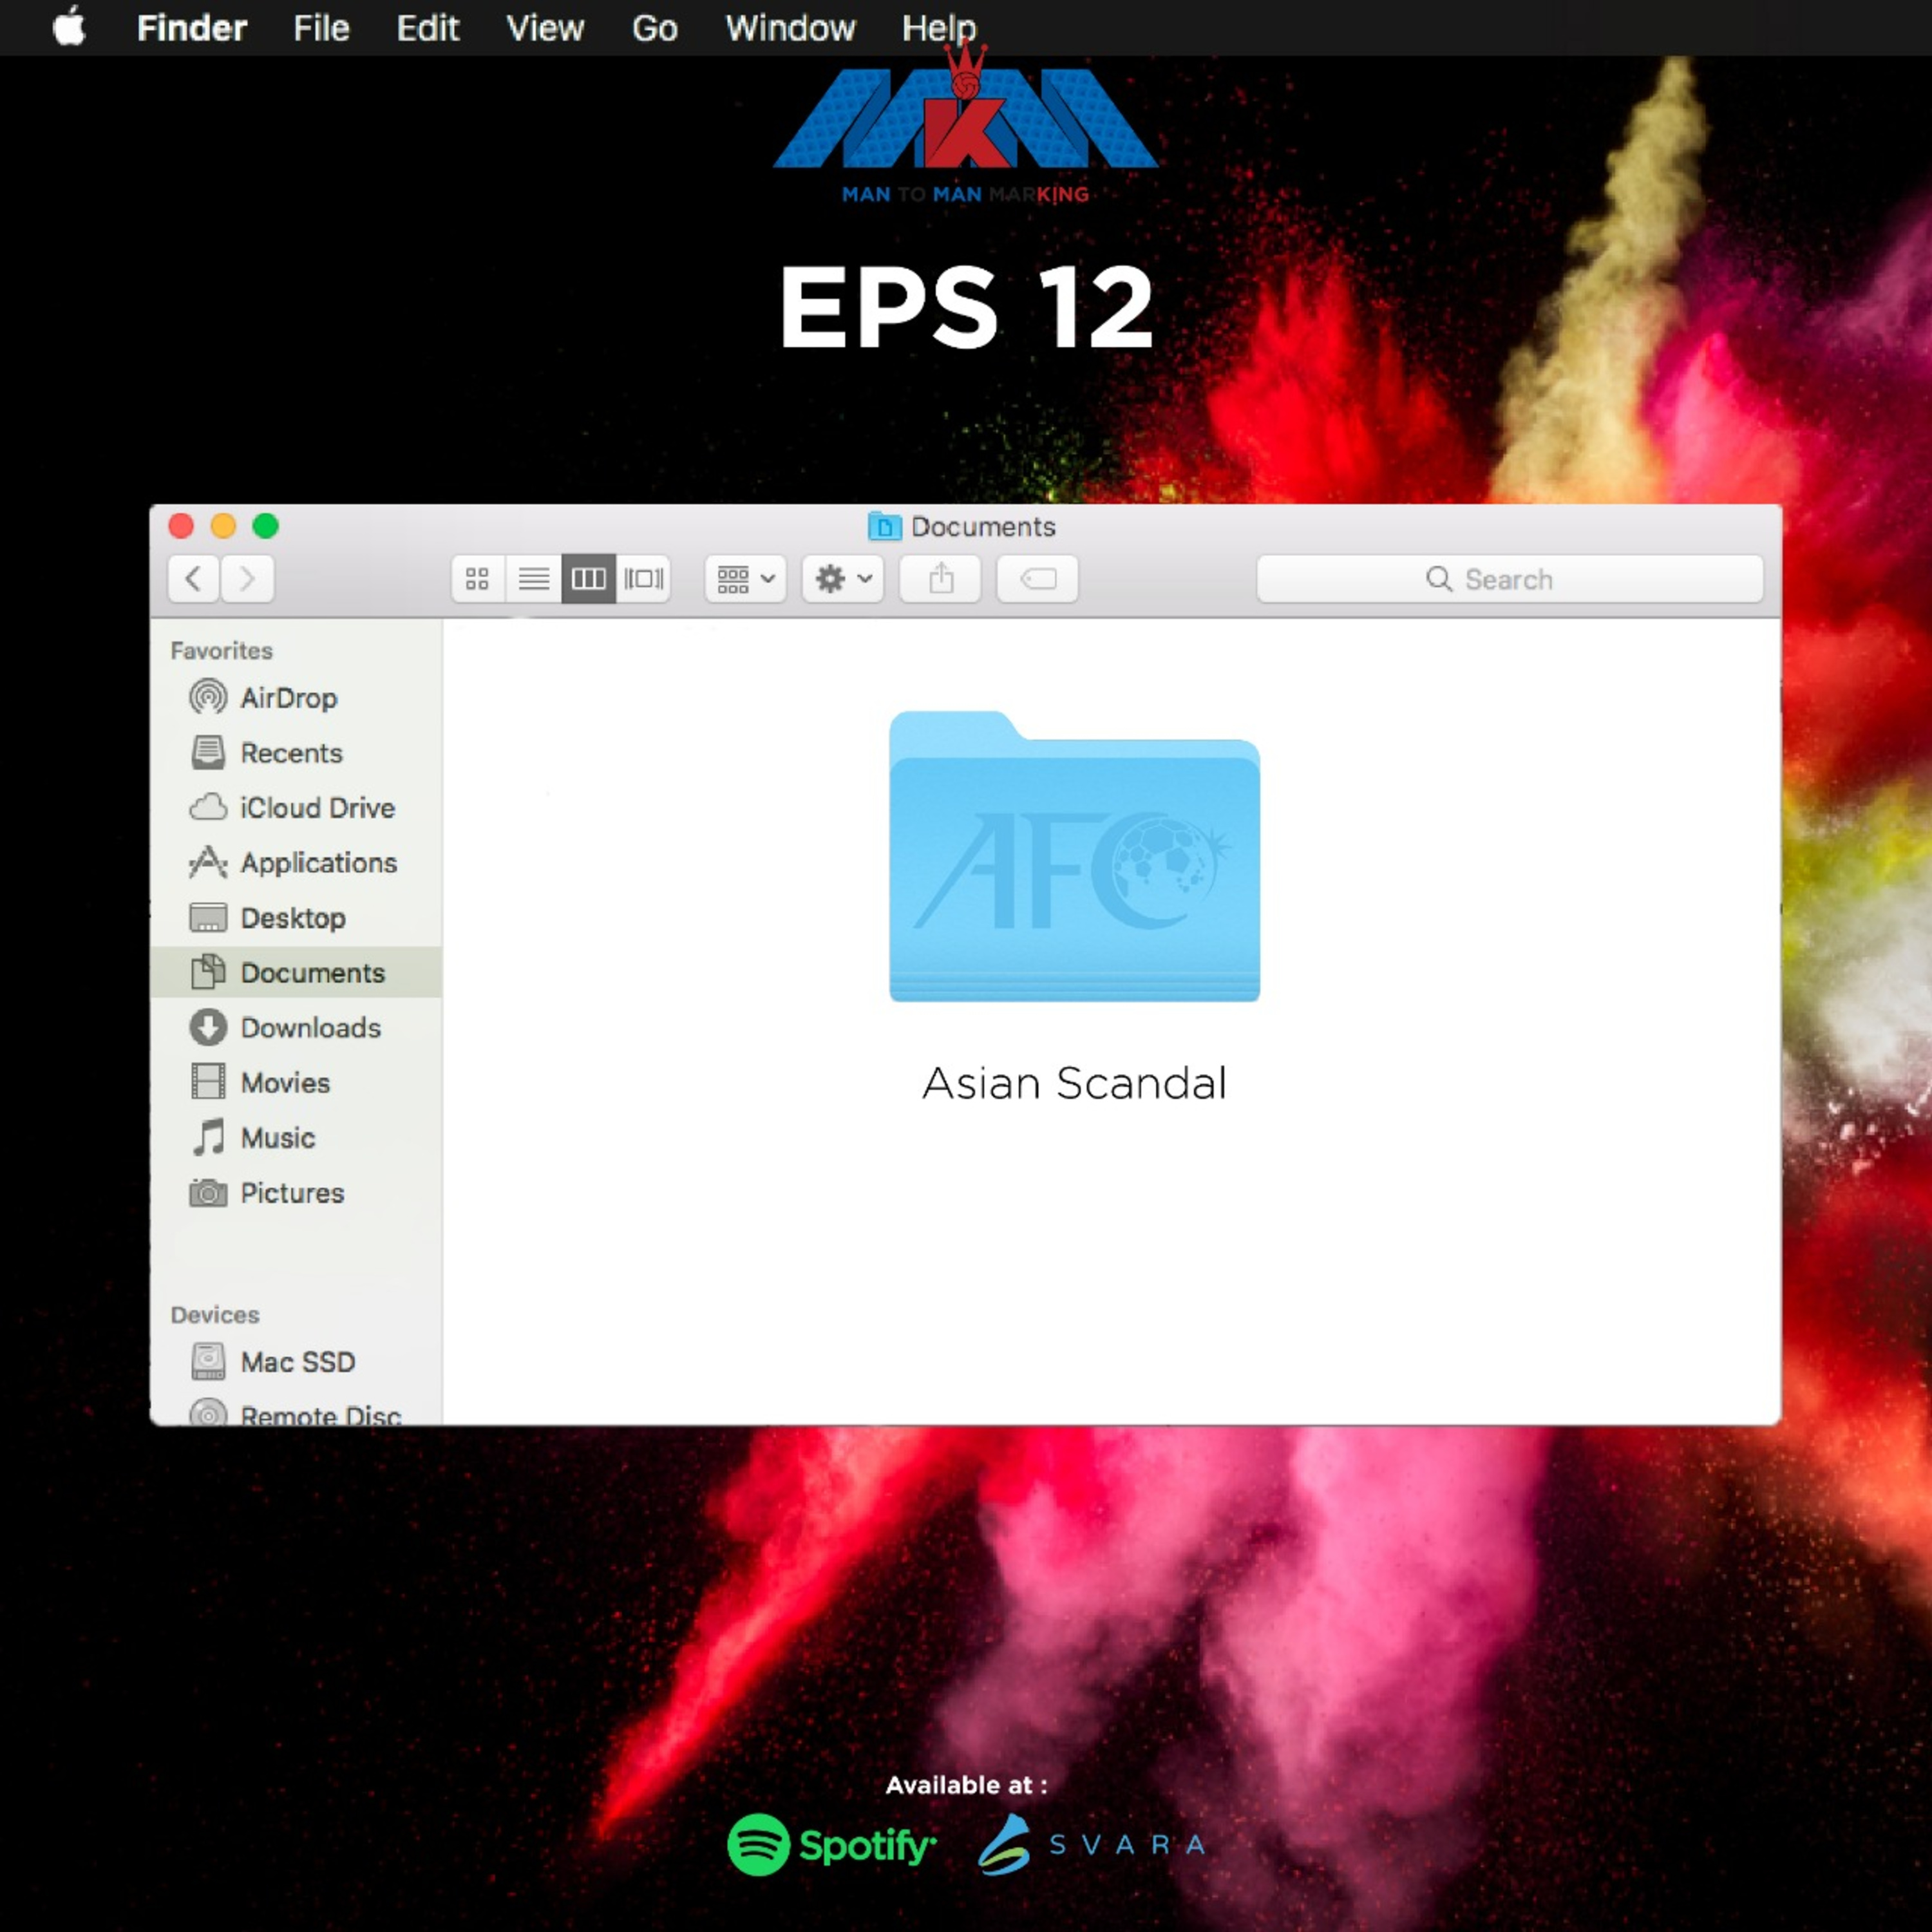This screenshot has height=1932, width=1932.
Task: Open the gear action menu
Action: coord(843,578)
